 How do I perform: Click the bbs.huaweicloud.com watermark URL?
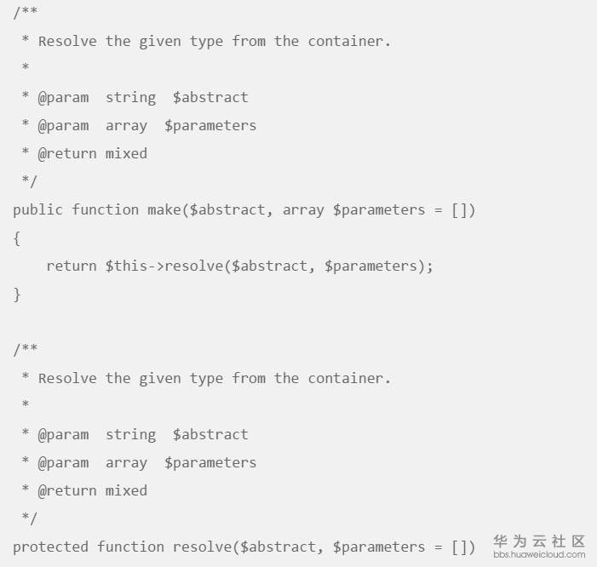(539, 554)
